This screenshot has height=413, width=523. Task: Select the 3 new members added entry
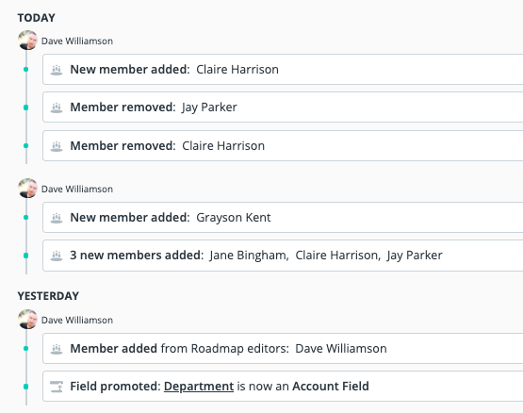coord(283,256)
